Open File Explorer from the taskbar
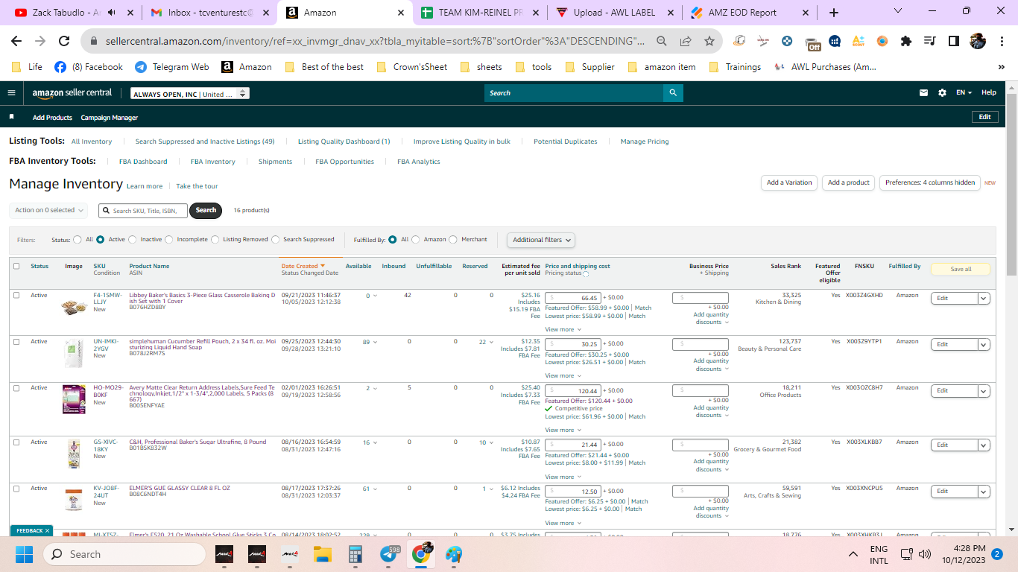Image resolution: width=1018 pixels, height=572 pixels. [322, 554]
